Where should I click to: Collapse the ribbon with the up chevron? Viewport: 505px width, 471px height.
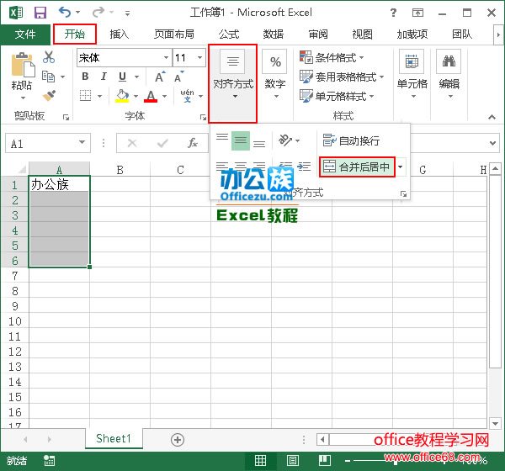(492, 117)
